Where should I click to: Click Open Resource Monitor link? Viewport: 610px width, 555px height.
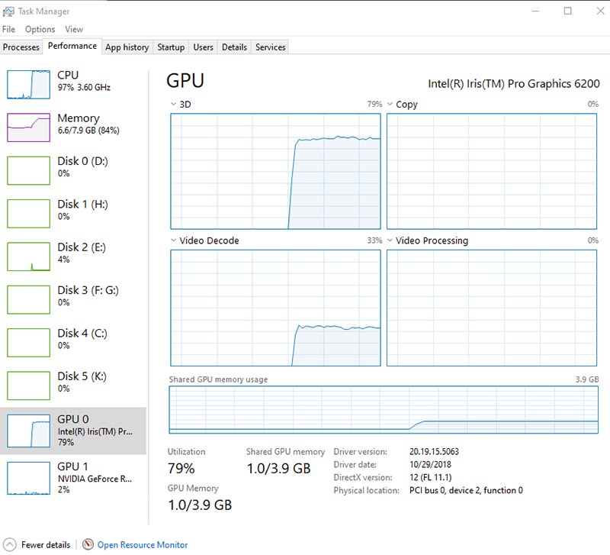[x=142, y=545]
